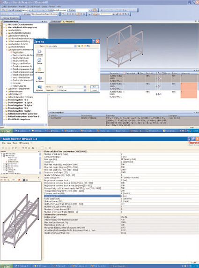Click Cancel in the Save As dialog
The height and width of the screenshot is (268, 199).
94,90
